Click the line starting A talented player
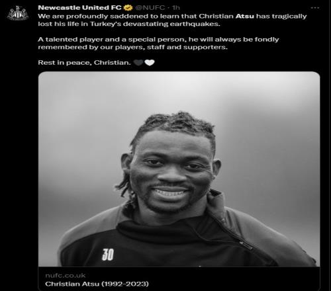Viewport: 331px width, 291px height. click(158, 40)
